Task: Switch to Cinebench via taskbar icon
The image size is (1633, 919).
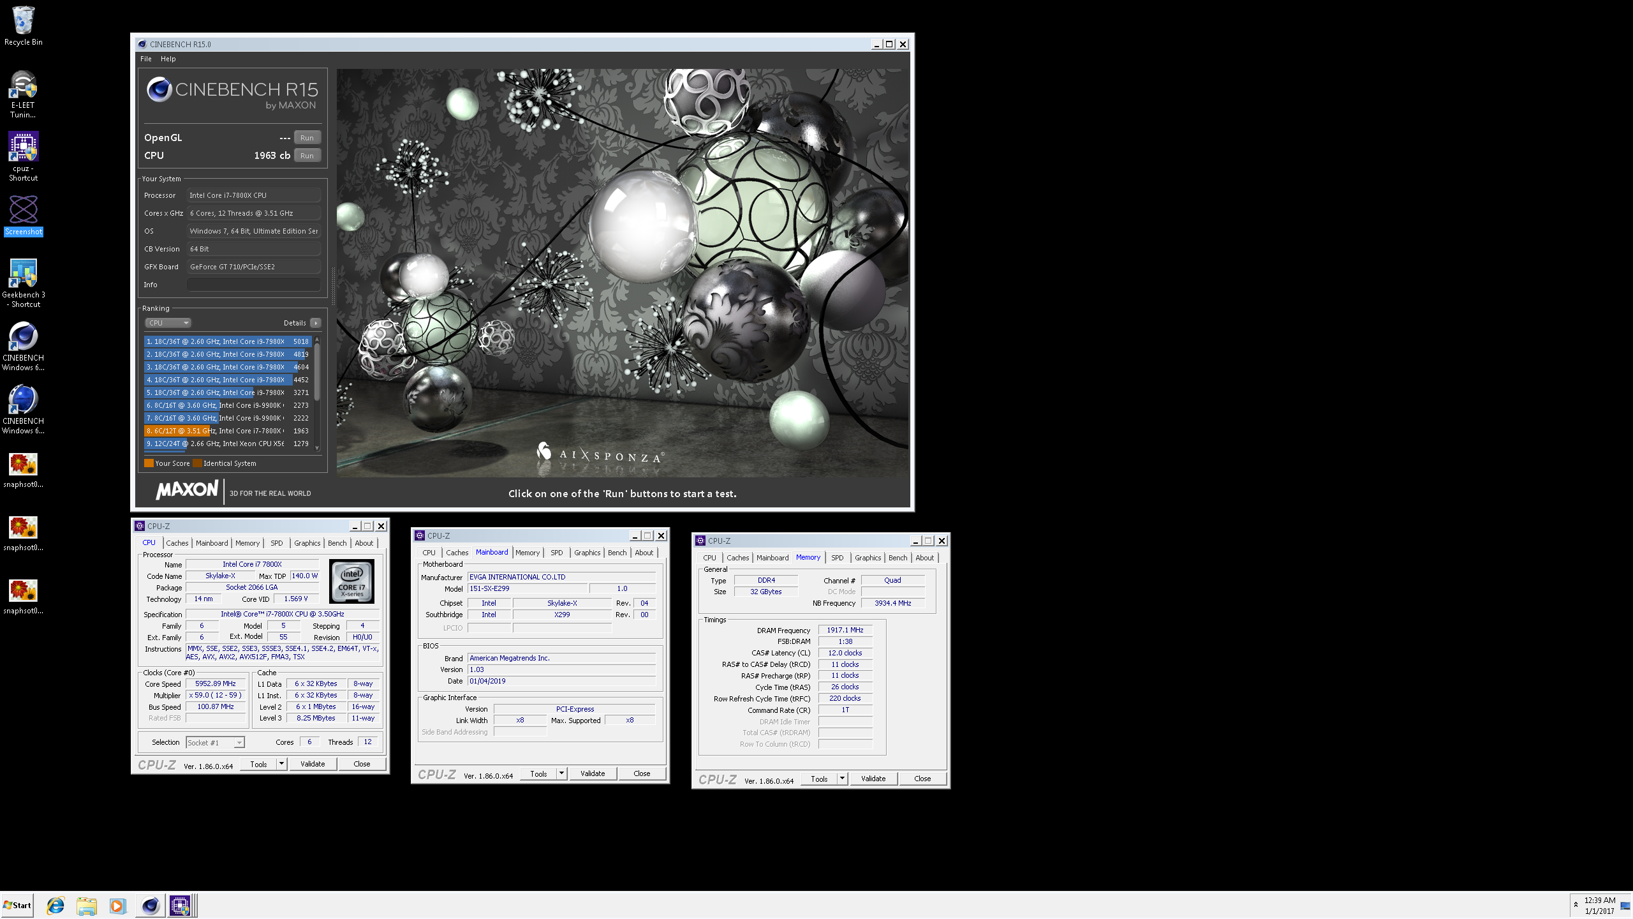Action: [x=151, y=905]
